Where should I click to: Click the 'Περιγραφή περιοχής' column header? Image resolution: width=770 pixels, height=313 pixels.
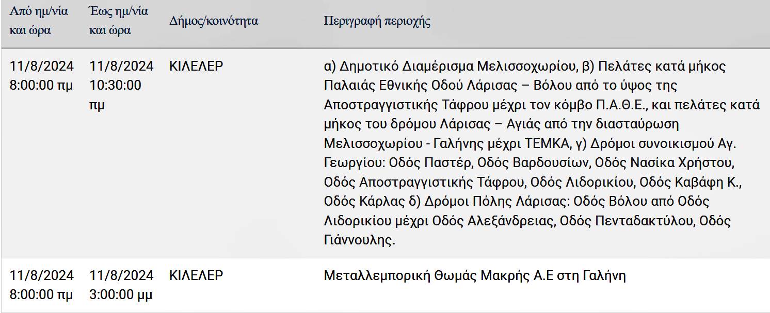(377, 21)
